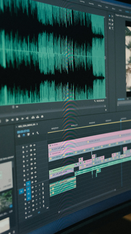Step forward one frame in Source monitor
Screen dimensions: 131x234
[x=23, y=119]
